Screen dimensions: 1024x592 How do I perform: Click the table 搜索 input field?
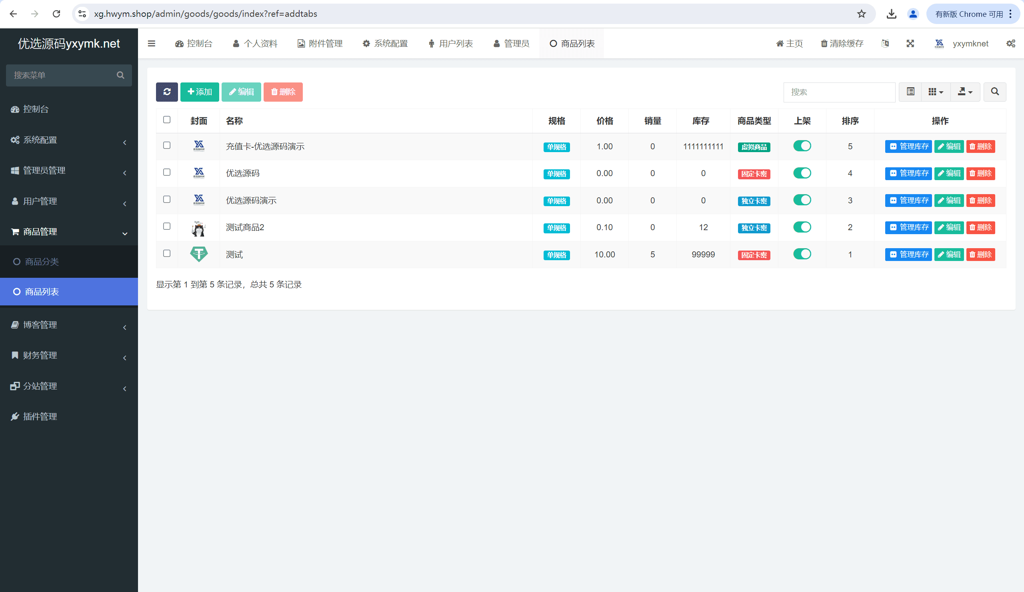pos(839,92)
